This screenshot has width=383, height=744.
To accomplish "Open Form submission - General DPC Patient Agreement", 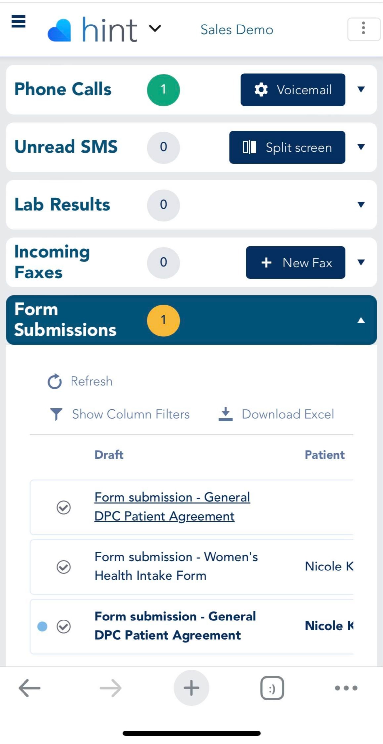I will pyautogui.click(x=172, y=506).
